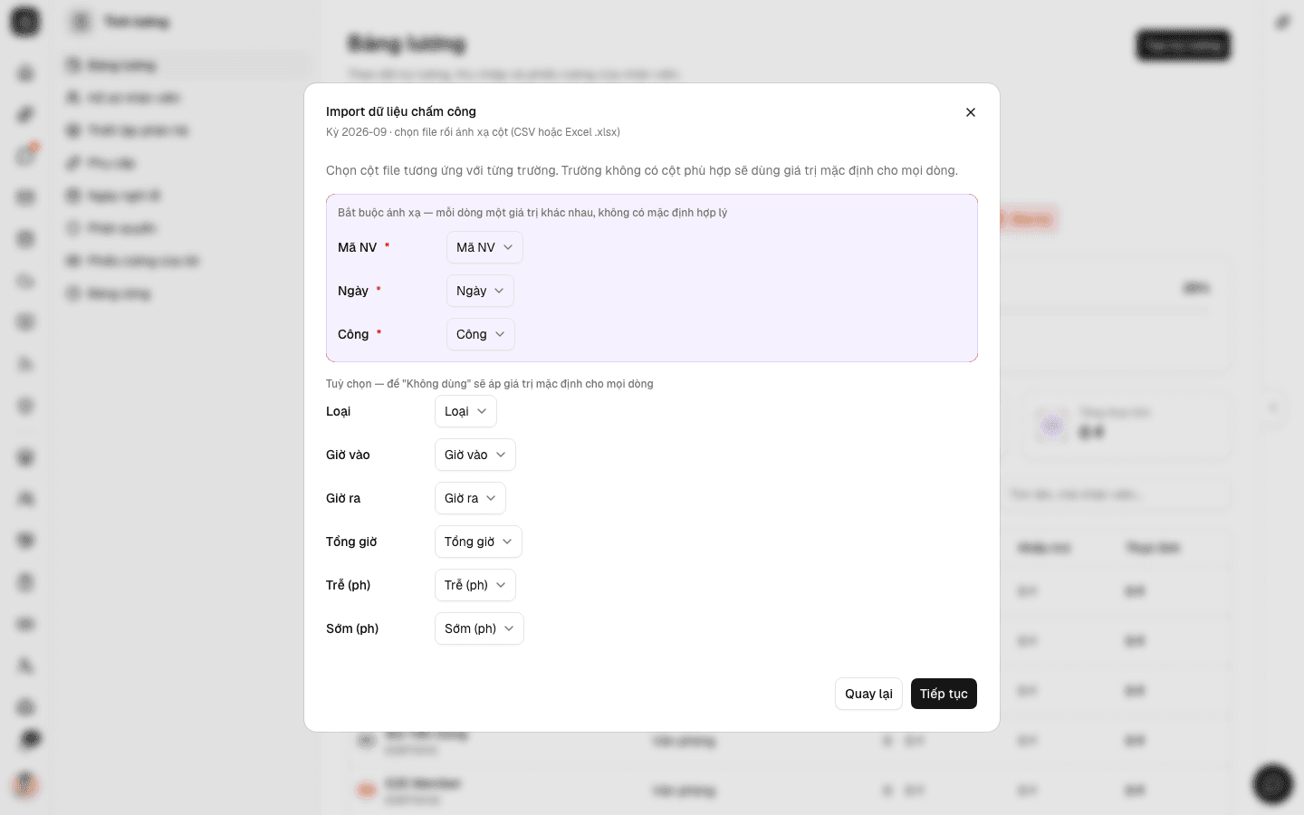Select the Giờ ra column dropdown
The width and height of the screenshot is (1304, 815).
[470, 498]
